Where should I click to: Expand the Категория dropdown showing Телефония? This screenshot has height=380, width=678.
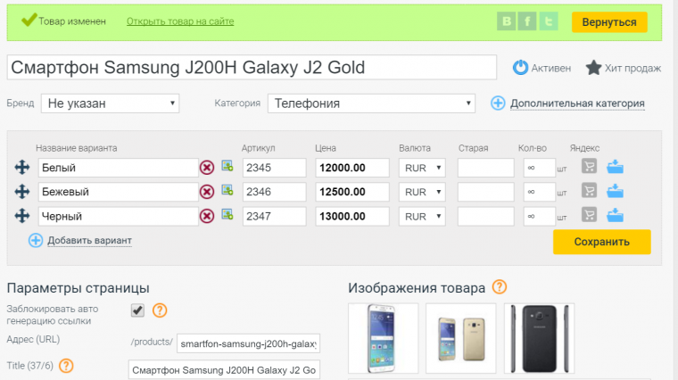[371, 103]
